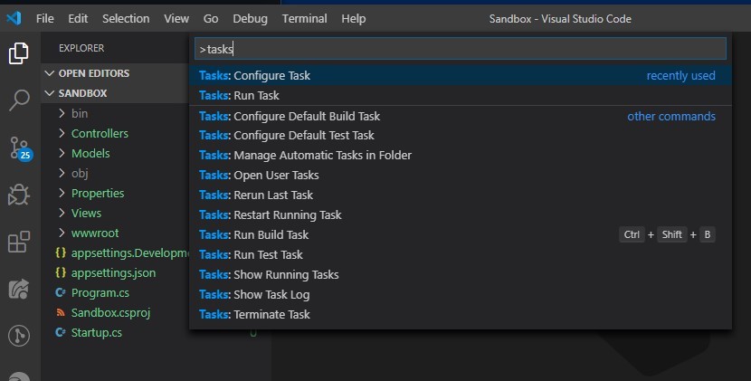Select Tasks: Configure Default Build Task
Viewport: 751px width, 381px height.
tap(461, 116)
